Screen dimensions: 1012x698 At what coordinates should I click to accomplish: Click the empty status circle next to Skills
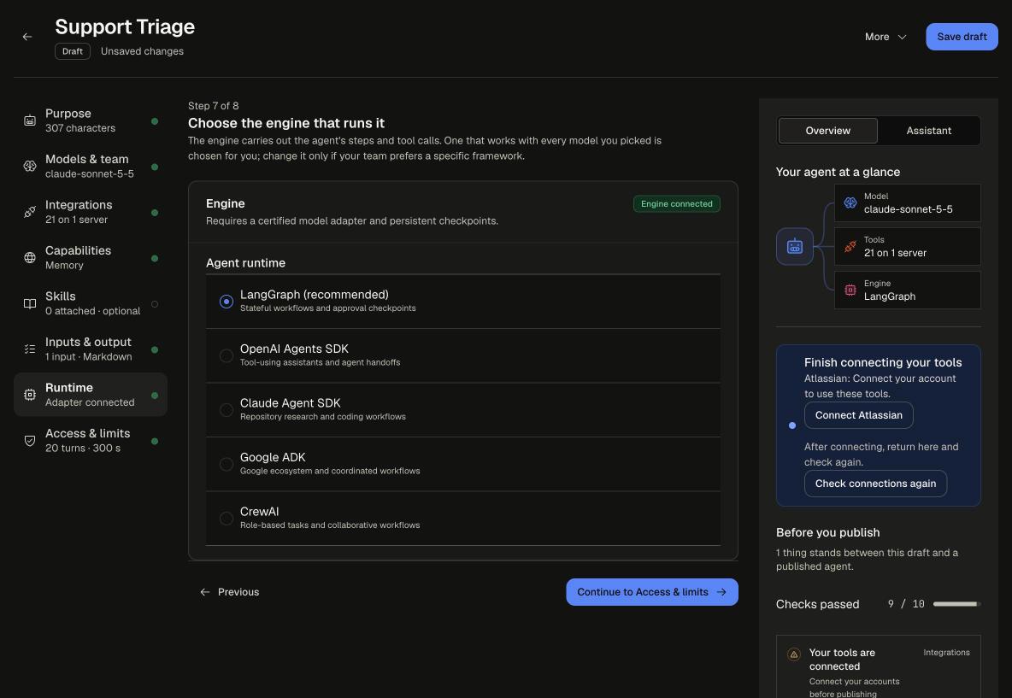[x=154, y=304]
